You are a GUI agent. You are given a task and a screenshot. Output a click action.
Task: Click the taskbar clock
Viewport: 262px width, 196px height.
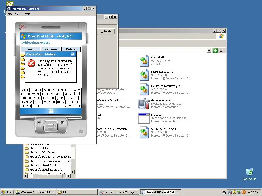coord(253,192)
